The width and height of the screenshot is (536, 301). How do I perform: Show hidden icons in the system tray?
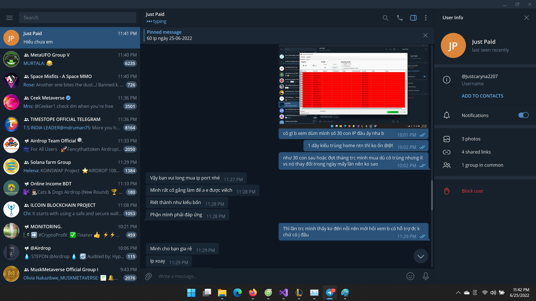click(458, 293)
